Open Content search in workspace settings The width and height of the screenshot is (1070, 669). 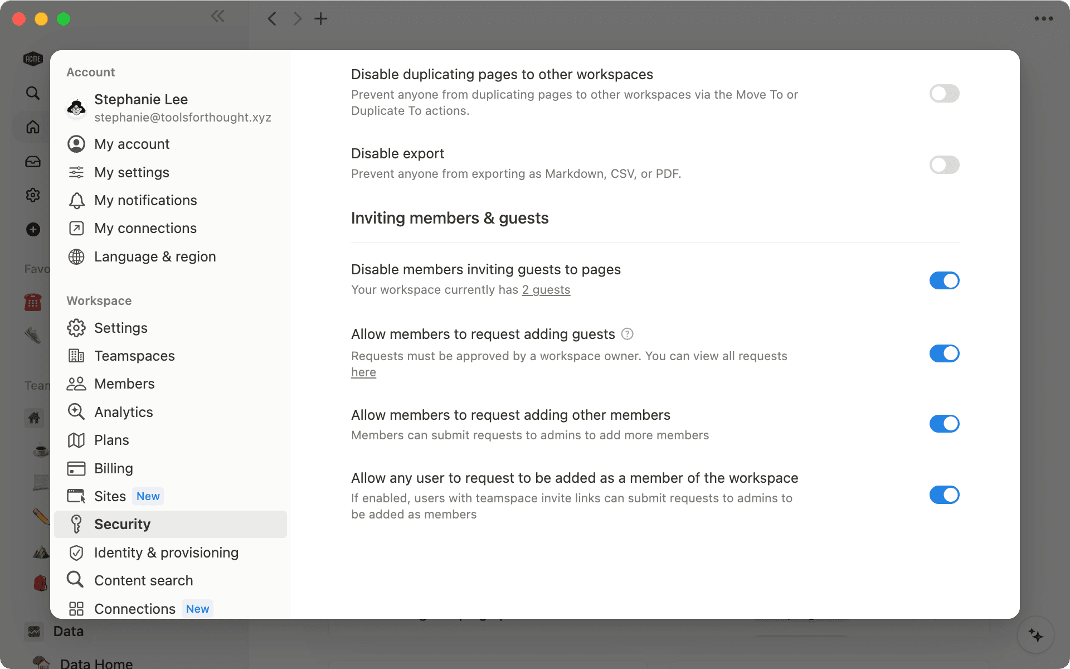pyautogui.click(x=144, y=580)
